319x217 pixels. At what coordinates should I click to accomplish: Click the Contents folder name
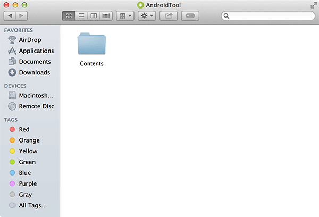coord(91,63)
